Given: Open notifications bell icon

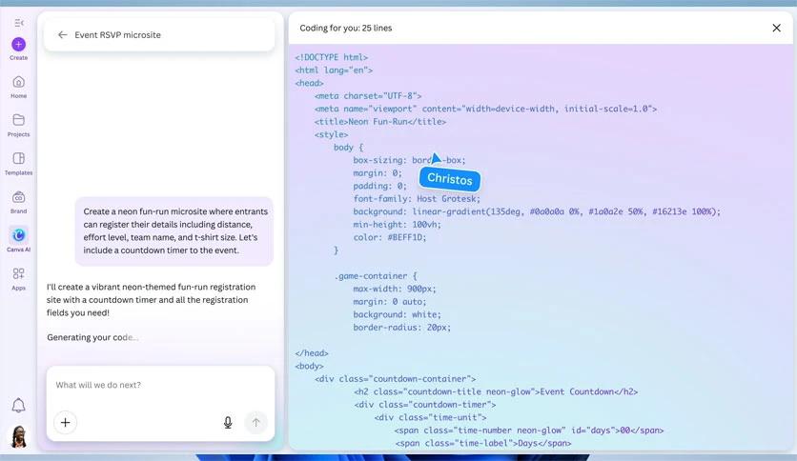Looking at the screenshot, I should coord(18,405).
